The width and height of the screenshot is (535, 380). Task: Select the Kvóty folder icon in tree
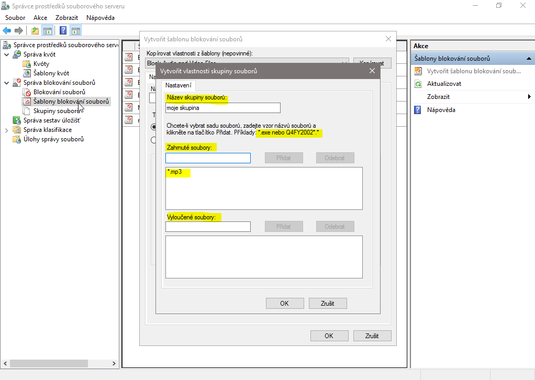click(x=27, y=64)
